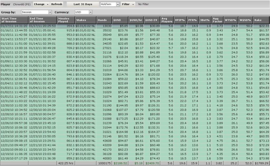The width and height of the screenshot is (270, 166).
Task: Select session starting 01/17/11 14:31:20
Action: pos(135,26)
